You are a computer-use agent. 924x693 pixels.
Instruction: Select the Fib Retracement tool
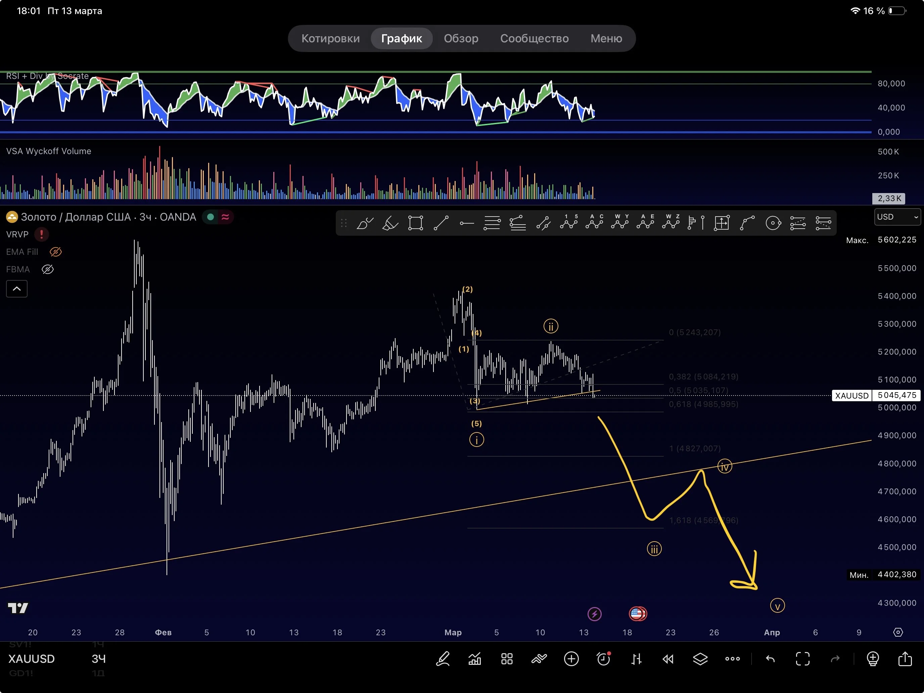(492, 223)
